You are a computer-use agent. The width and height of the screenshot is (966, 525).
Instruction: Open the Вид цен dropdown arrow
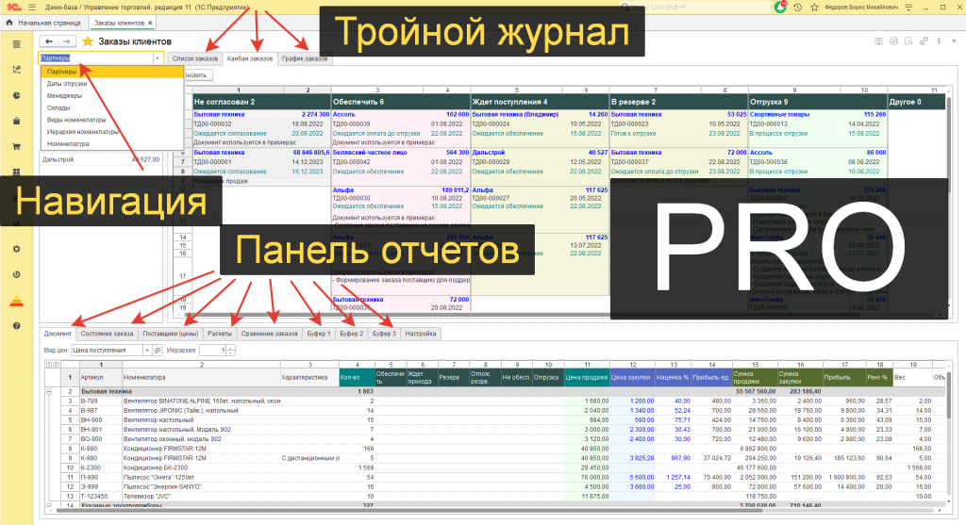(x=147, y=351)
